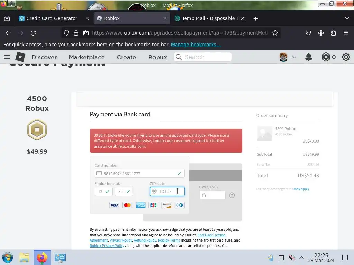Open Firefox View recent browsing icon
This screenshot has width=354, height=265.
pos(7,19)
